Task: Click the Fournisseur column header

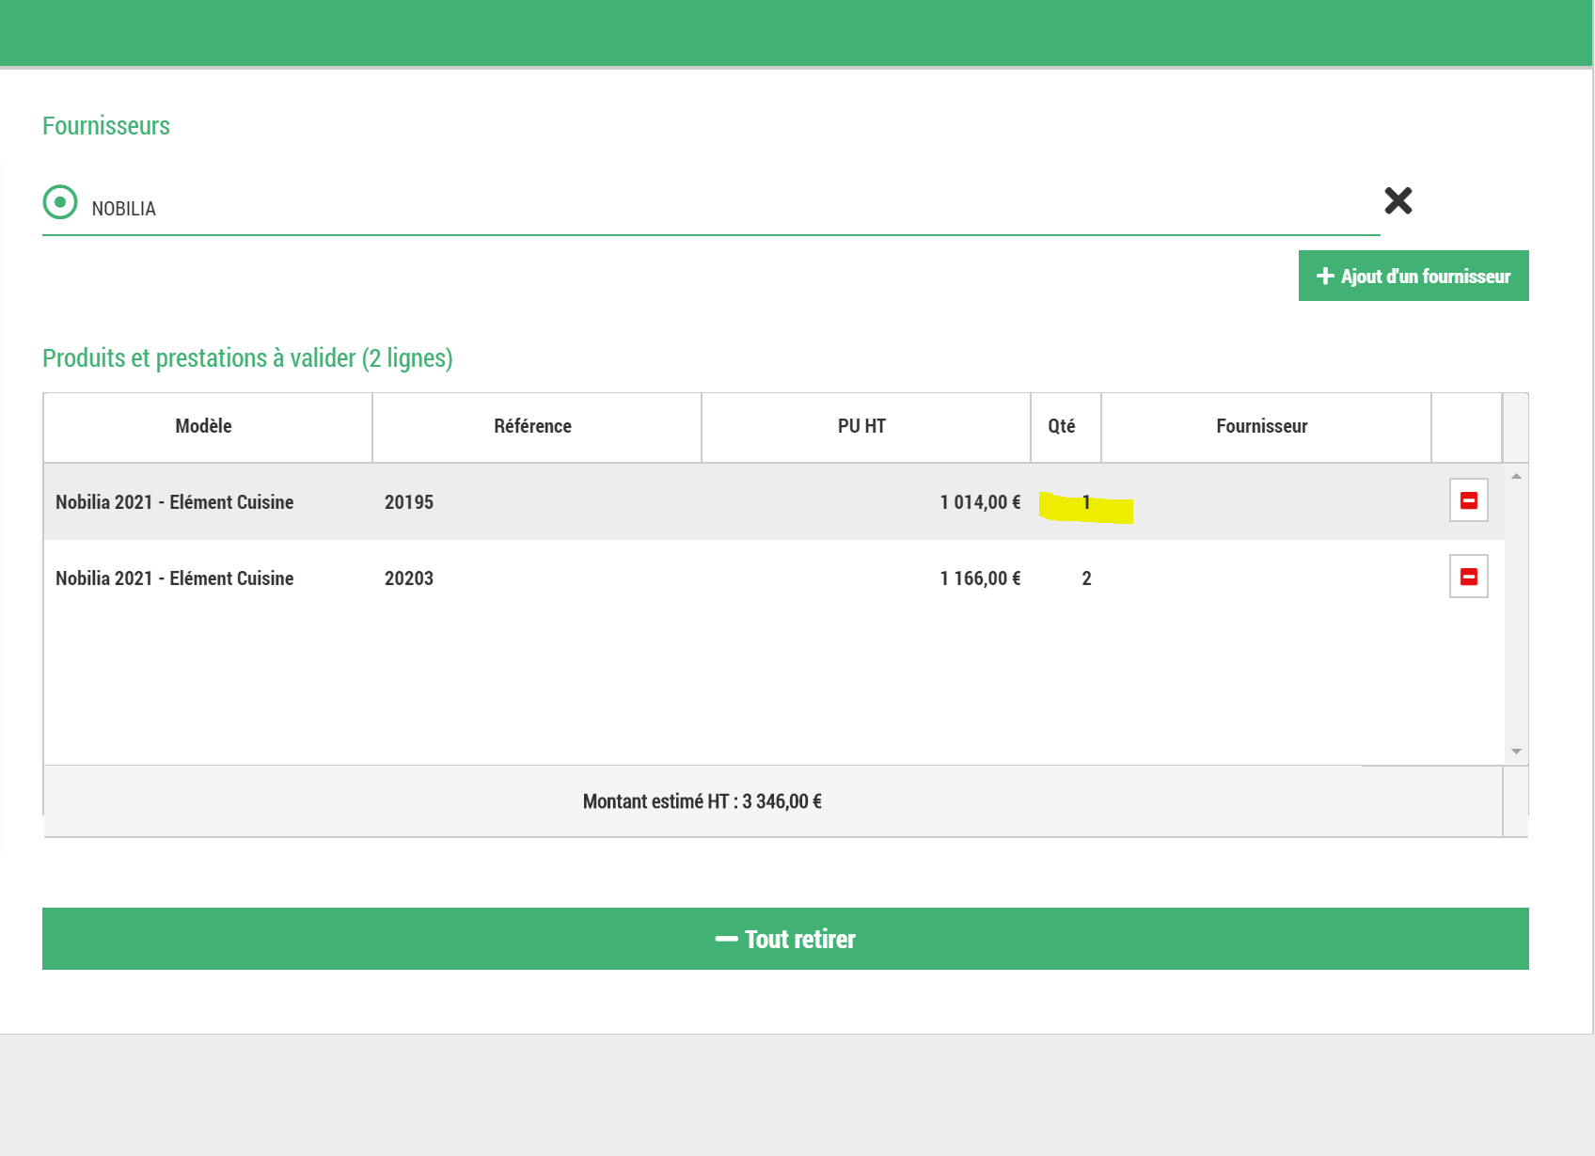Action: click(x=1261, y=426)
